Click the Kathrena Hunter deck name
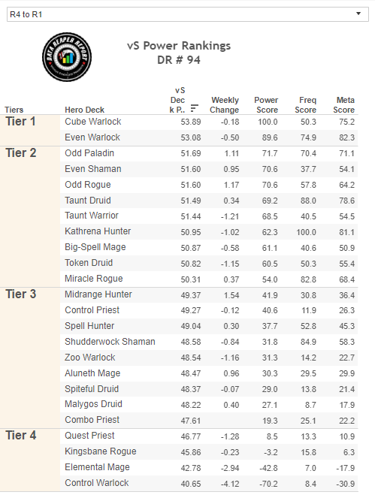 tap(98, 231)
